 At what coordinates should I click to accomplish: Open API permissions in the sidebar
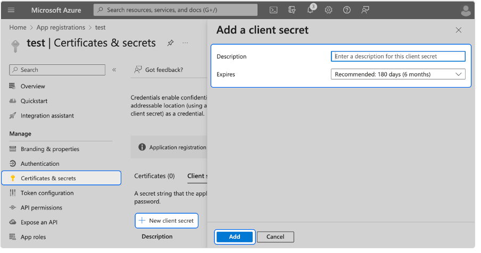tap(41, 208)
